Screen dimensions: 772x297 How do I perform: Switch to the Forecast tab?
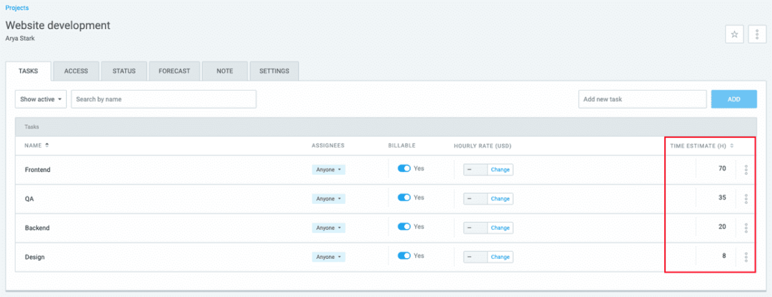[x=174, y=71]
